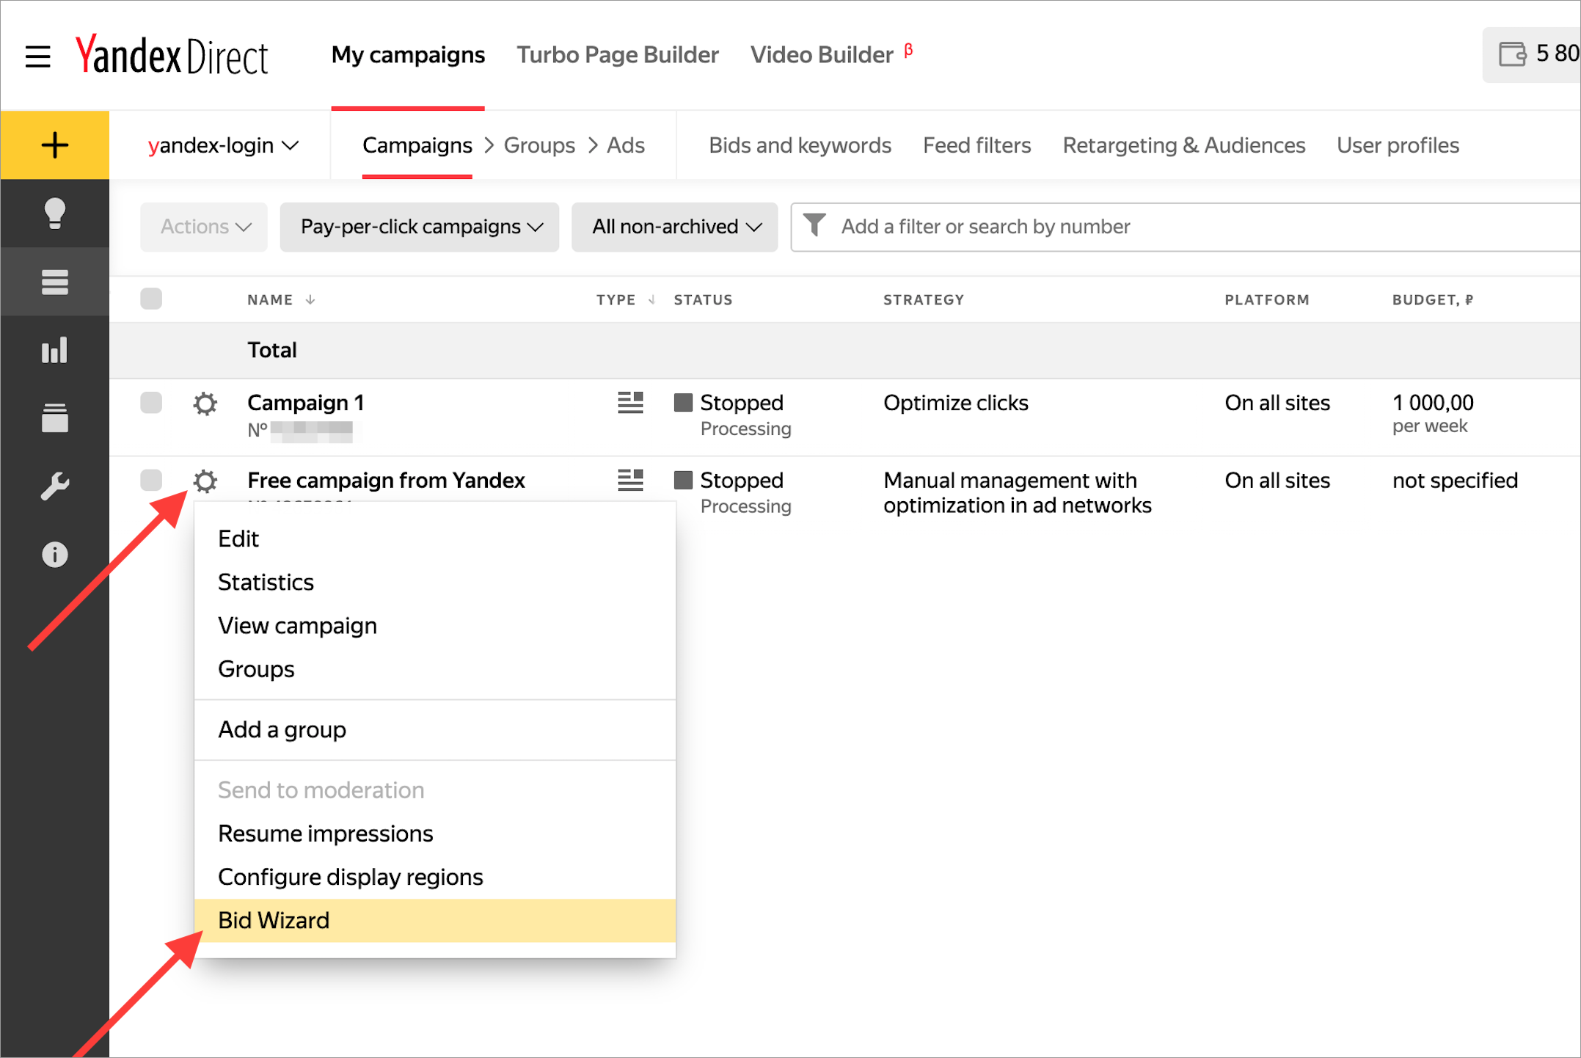The width and height of the screenshot is (1581, 1058).
Task: Select Add a group menu item
Action: point(435,730)
